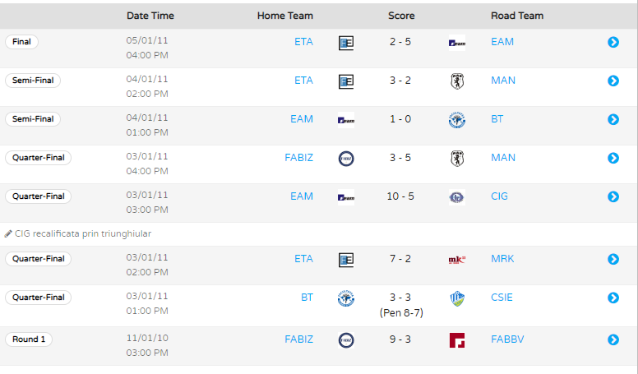
Task: Open details arrow for FABIZ vs FABBV match
Action: 613,339
